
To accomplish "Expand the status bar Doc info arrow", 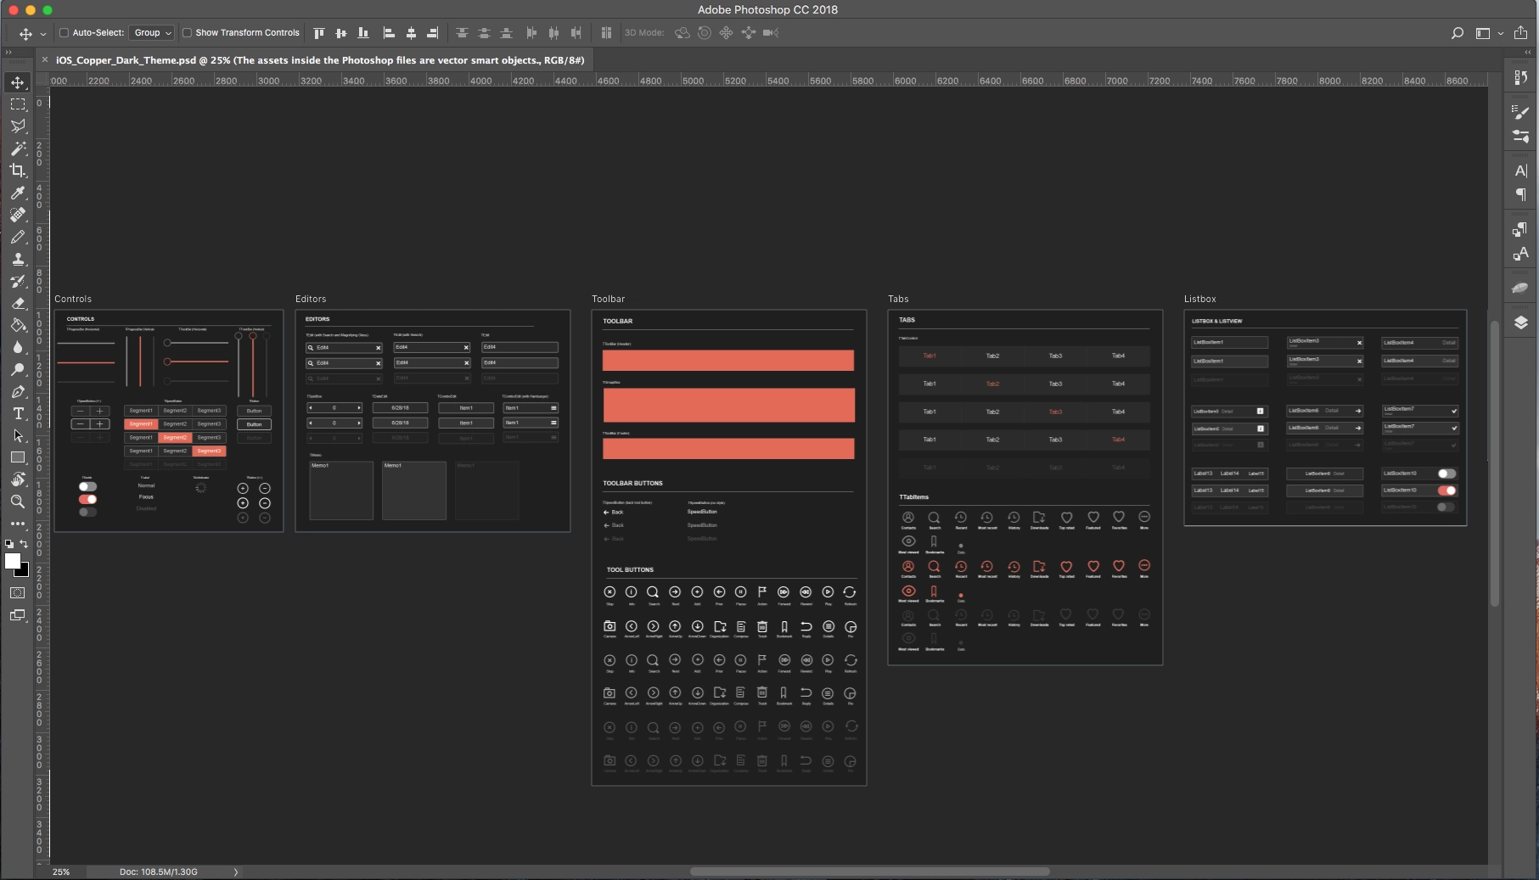I will 236,872.
